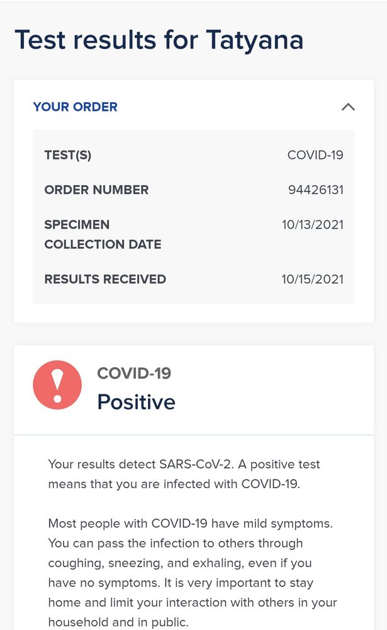This screenshot has width=387, height=630.
Task: Click the TEST(S) label
Action: pos(68,155)
